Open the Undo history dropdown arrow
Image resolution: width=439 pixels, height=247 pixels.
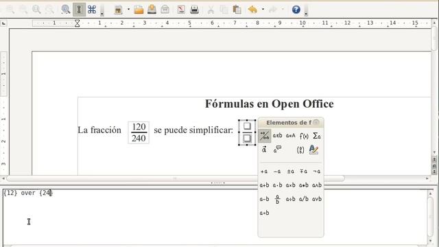263,10
